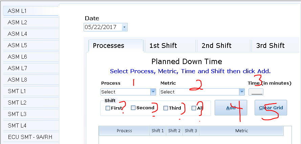This screenshot has width=301, height=144.
Task: Switch to the 1st Shift tab
Action: pos(163,46)
